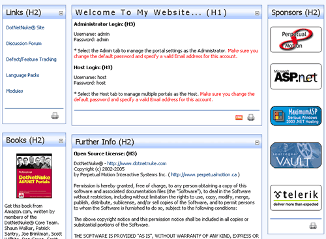Click the MaximumASP hosting sponsor banner
This screenshot has height=239, width=326.
pyautogui.click(x=296, y=116)
